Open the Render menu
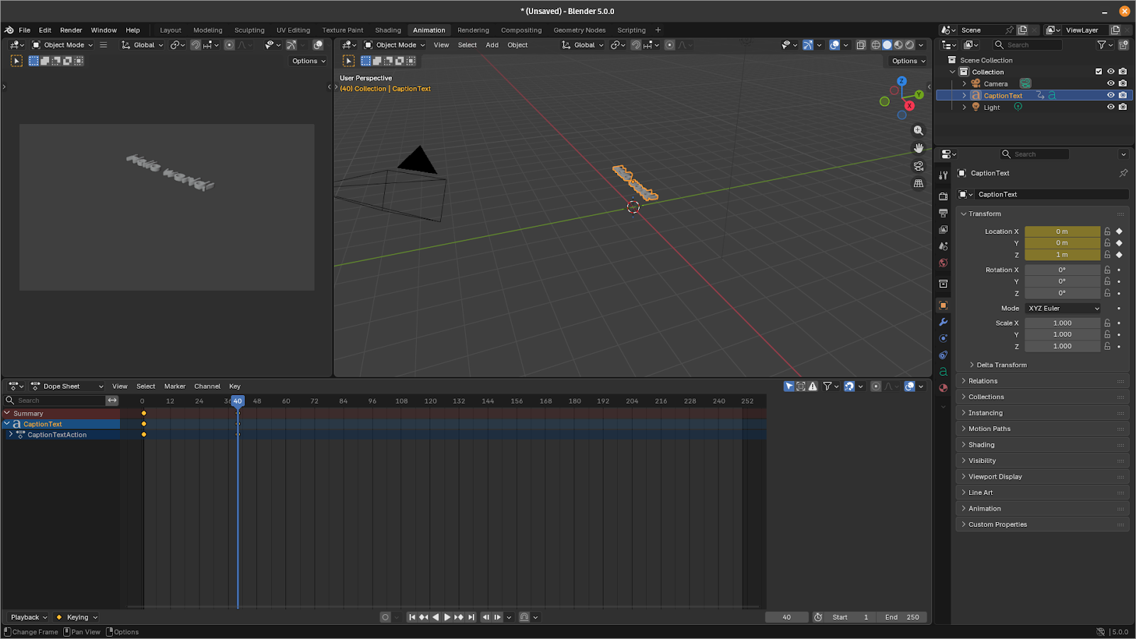Screen dimensions: 1136x639 click(71, 30)
